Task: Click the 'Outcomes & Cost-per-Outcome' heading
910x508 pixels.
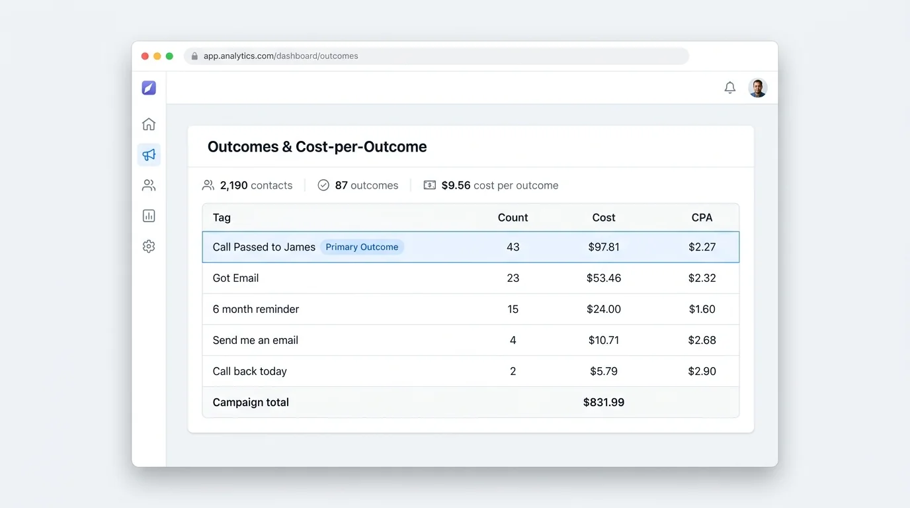Action: [x=317, y=147]
